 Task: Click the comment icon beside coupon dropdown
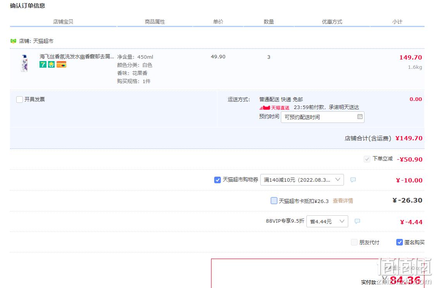pyautogui.click(x=353, y=180)
